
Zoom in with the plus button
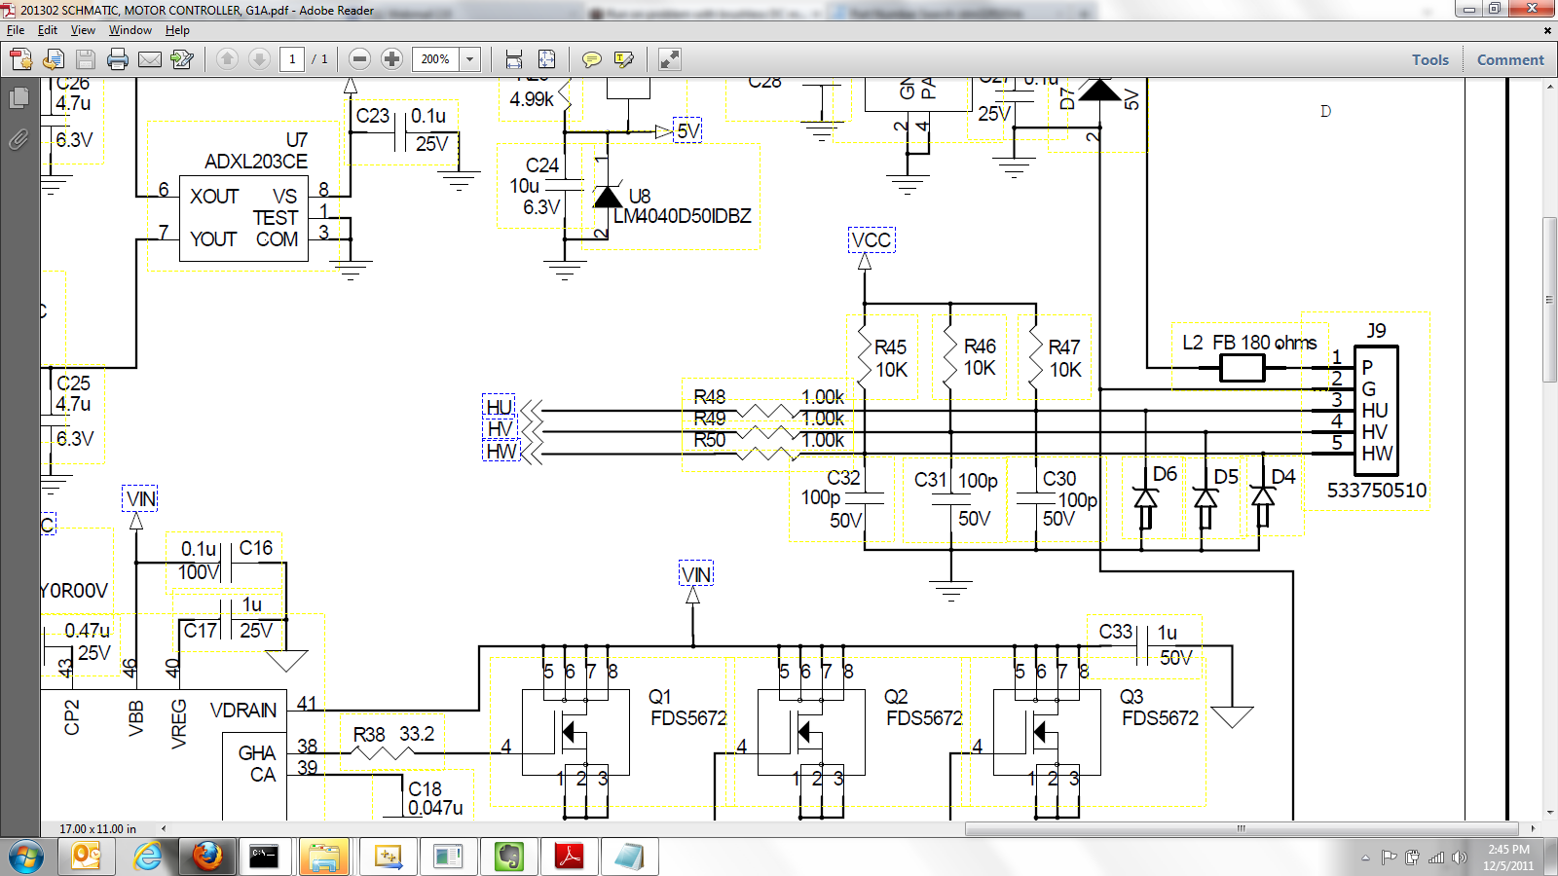(x=391, y=59)
